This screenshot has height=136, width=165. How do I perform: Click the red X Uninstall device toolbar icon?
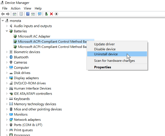point(51,14)
